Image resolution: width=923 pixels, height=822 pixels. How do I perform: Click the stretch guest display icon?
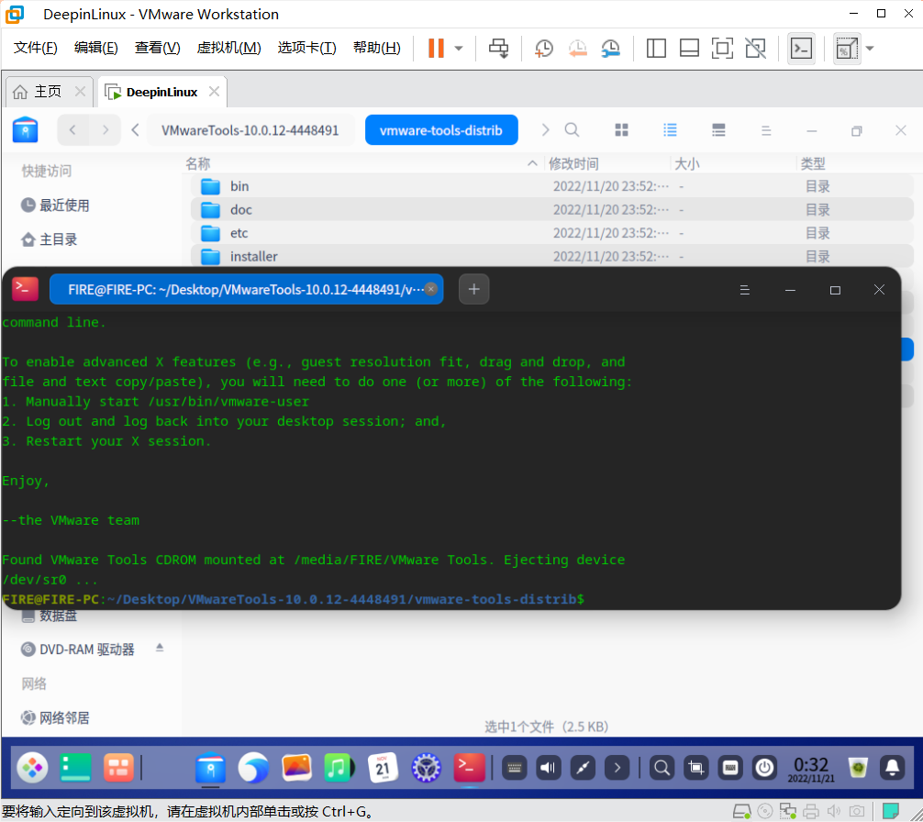[x=847, y=49]
